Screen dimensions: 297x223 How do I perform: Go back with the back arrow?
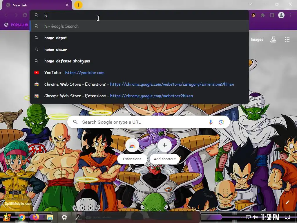pyautogui.click(x=6, y=15)
